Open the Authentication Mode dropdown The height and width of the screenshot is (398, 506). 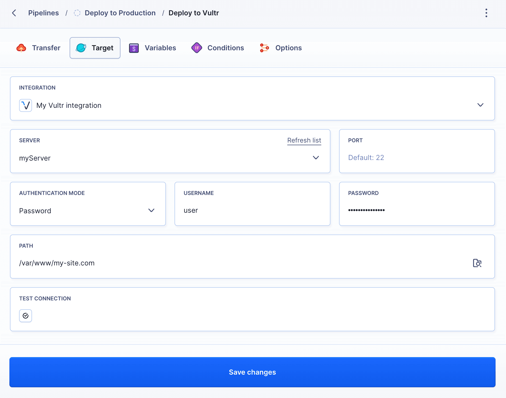click(x=151, y=211)
